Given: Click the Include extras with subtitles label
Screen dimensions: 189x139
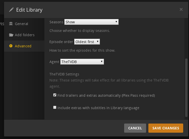Looking at the screenshot, I should [x=98, y=108].
